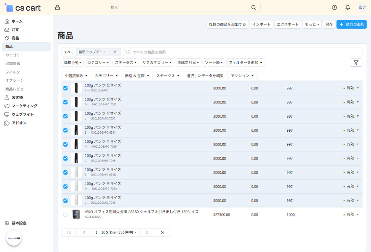
Task: Go to the last page with the arrow icon
Action: tap(162, 232)
